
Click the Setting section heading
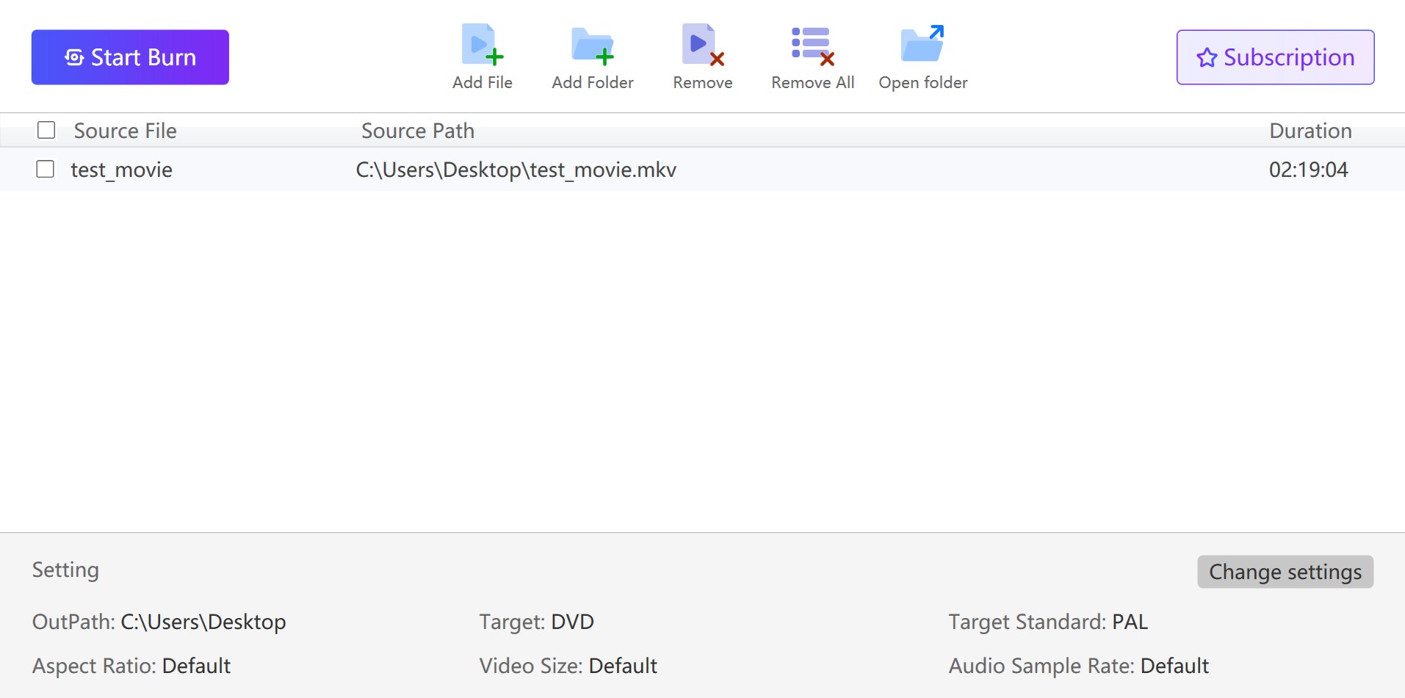tap(65, 570)
